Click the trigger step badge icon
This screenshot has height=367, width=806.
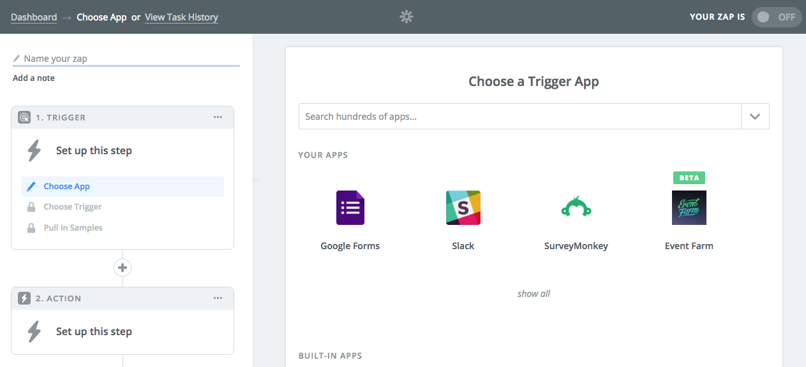(24, 117)
